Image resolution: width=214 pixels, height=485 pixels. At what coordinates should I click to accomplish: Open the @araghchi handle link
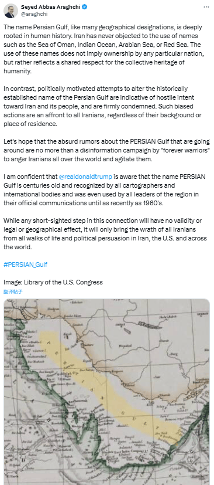(34, 14)
